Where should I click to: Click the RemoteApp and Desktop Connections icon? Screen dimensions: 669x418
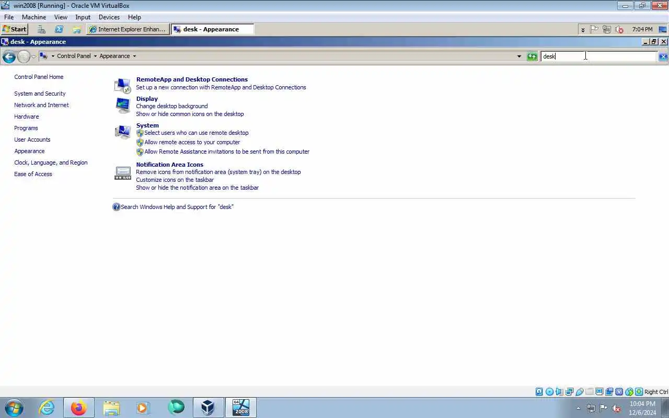coord(123,86)
